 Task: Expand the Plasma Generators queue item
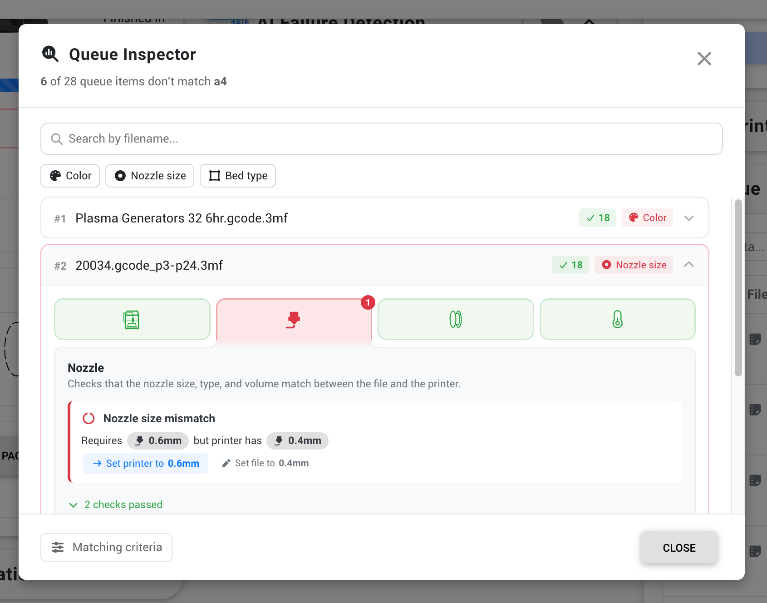pos(689,218)
